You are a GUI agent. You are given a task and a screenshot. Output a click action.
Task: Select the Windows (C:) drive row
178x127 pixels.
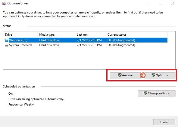click(86, 40)
